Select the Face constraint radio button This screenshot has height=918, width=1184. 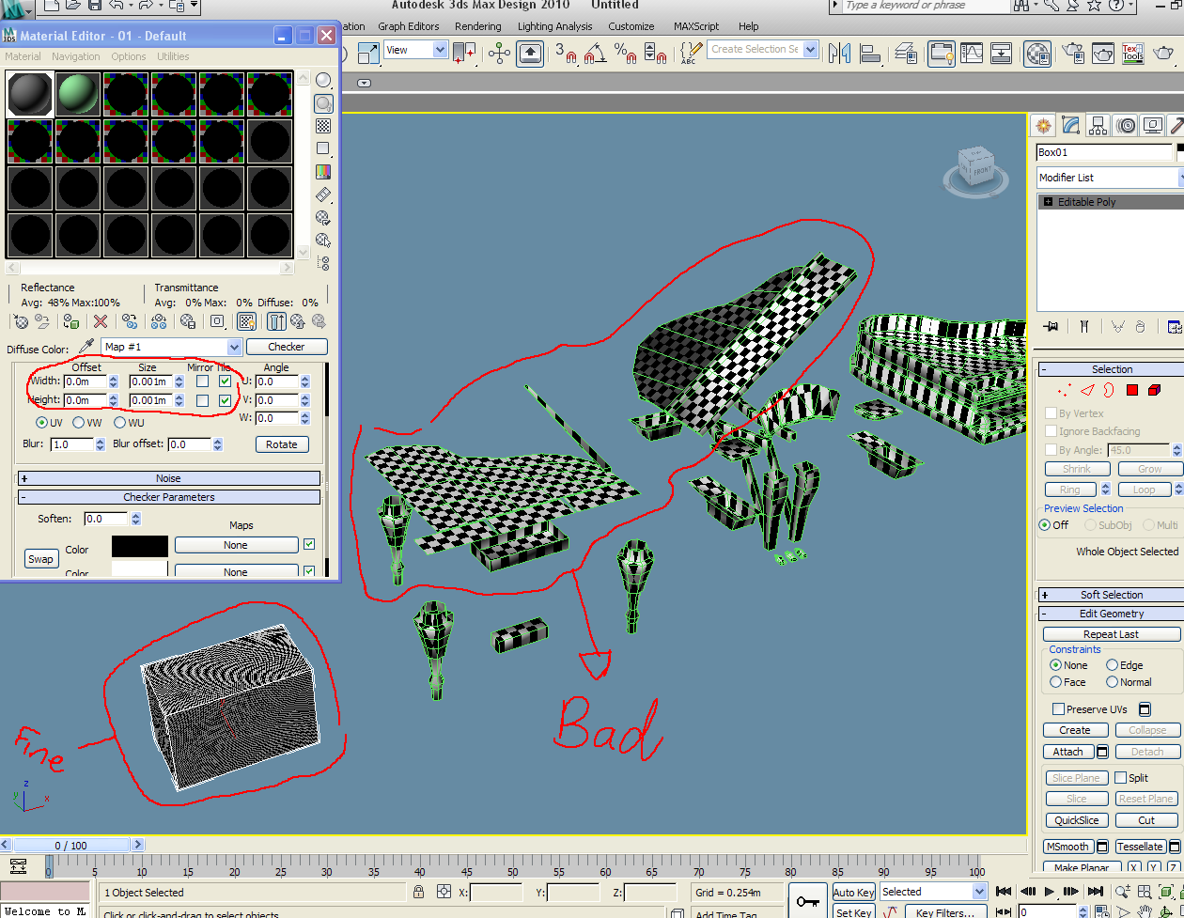click(1055, 682)
